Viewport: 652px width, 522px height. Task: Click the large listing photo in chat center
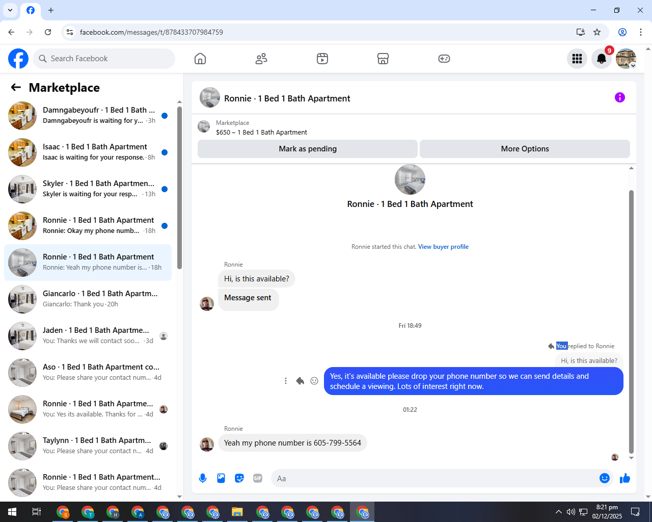[410, 179]
